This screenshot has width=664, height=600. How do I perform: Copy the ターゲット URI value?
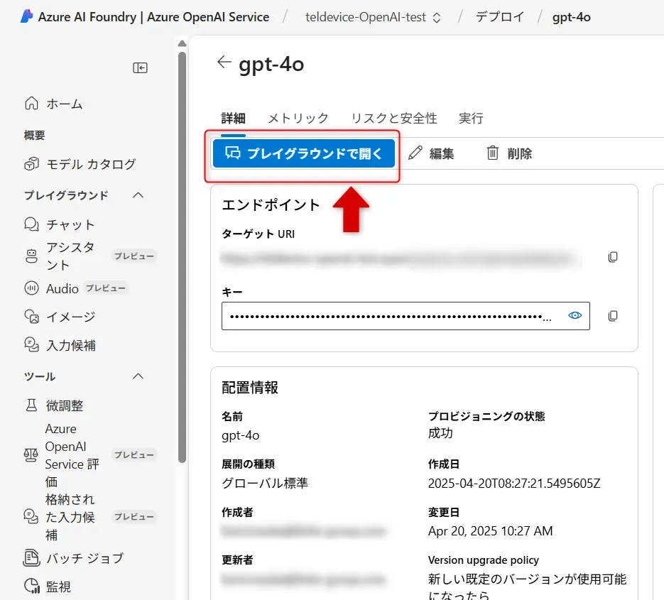click(x=612, y=257)
